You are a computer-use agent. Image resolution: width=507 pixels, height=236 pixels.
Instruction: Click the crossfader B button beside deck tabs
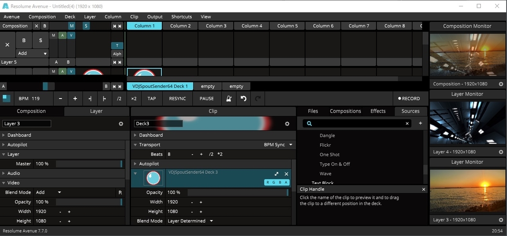click(106, 86)
